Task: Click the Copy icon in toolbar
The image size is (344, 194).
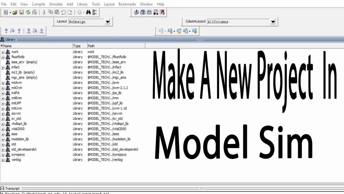Action: (51, 12)
